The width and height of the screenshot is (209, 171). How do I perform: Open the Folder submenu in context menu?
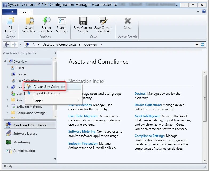pyautogui.click(x=53, y=101)
